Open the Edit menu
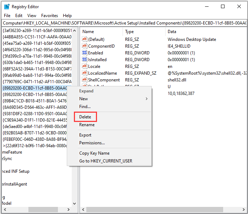Viewport: 248px width, 214px height. click(x=19, y=16)
